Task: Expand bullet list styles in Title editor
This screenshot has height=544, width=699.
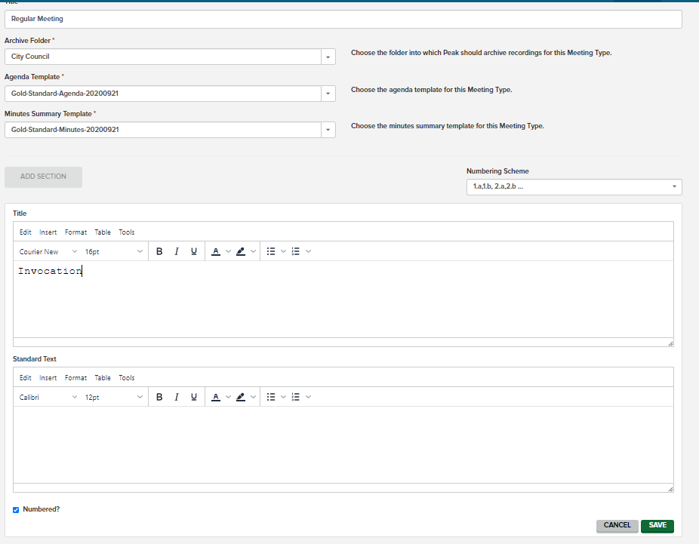Action: pyautogui.click(x=283, y=251)
